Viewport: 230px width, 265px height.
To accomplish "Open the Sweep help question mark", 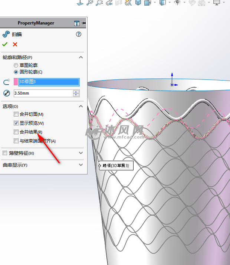I will tap(79, 34).
